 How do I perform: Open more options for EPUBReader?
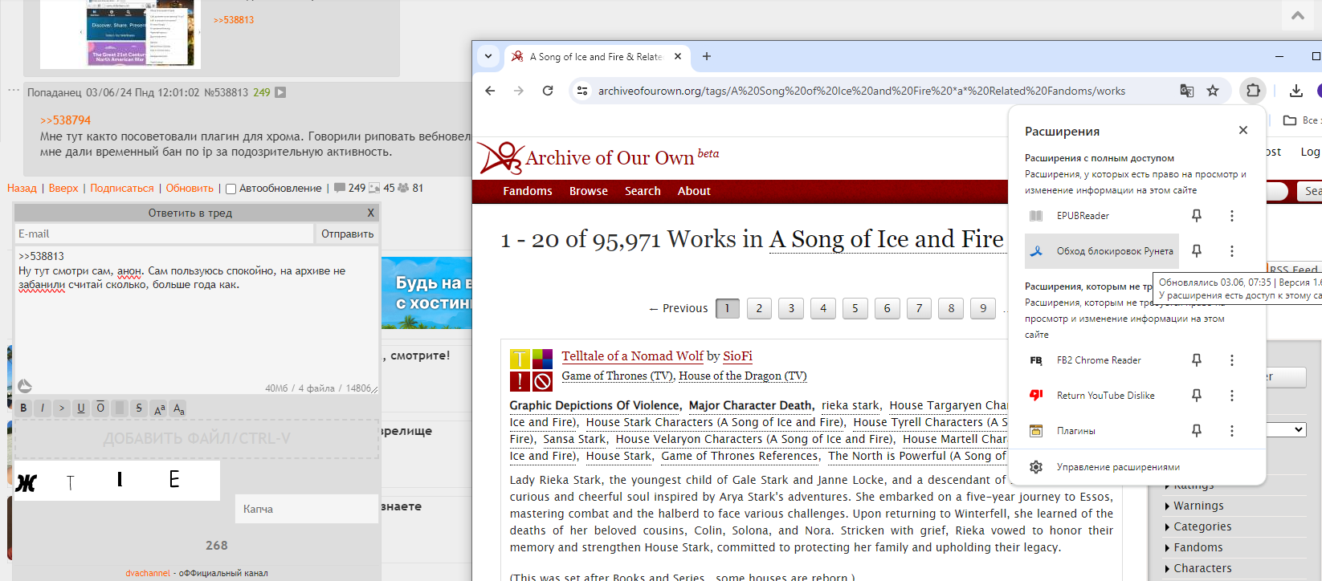click(x=1232, y=216)
